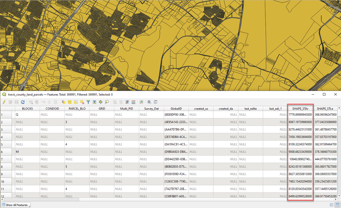Dock the attribute table window
This screenshot has height=208, width=341.
pyautogui.click(x=156, y=102)
